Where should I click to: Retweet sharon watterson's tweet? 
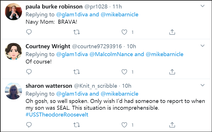point(76,124)
